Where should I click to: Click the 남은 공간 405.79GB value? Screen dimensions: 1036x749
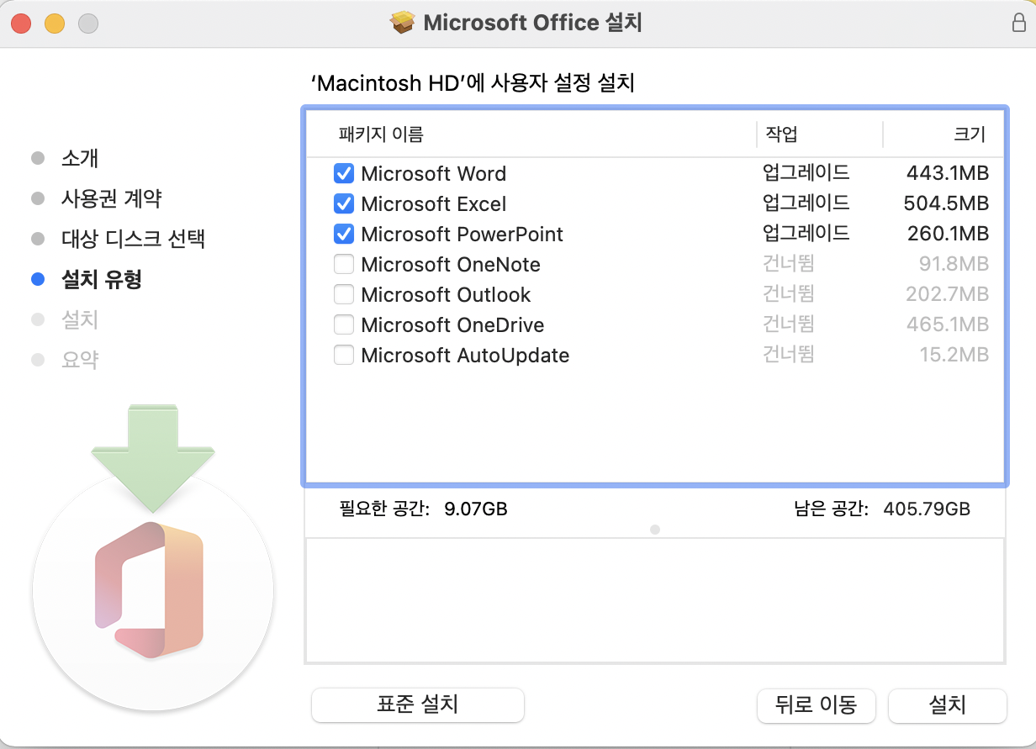point(927,509)
